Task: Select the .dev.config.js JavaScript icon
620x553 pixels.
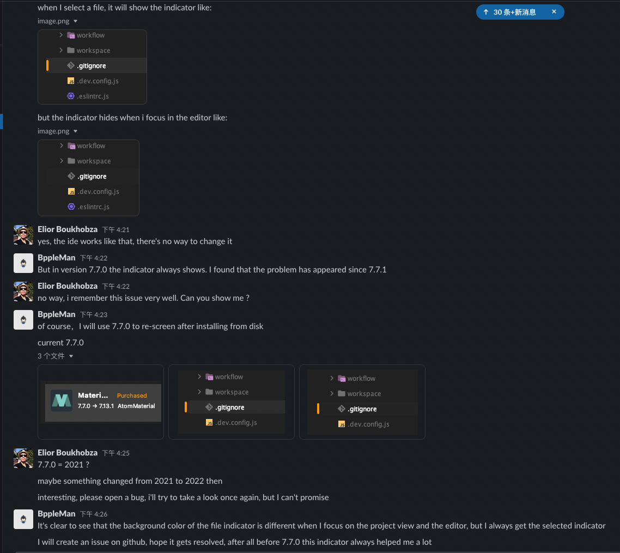Action: 72,81
